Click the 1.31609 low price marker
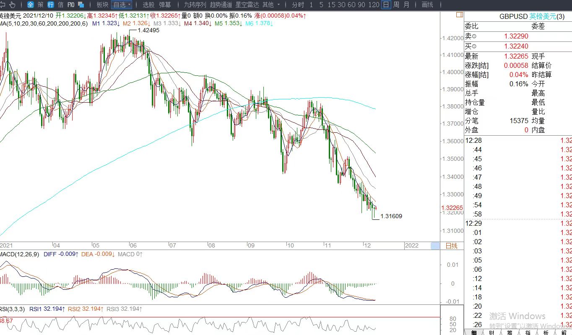Viewport: 572px width, 335px height. pos(391,216)
